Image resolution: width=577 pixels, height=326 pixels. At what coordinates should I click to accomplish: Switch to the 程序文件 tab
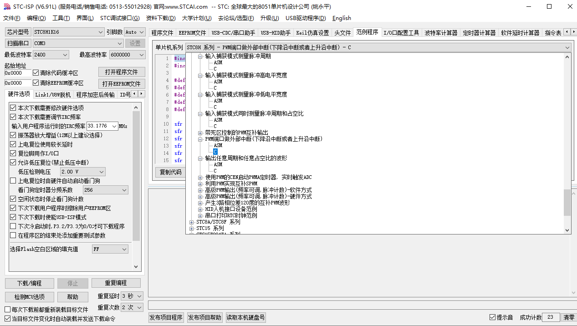163,33
